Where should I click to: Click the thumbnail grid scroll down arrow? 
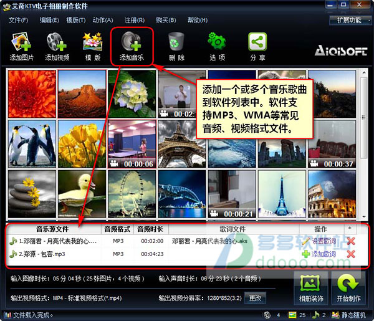point(364,216)
